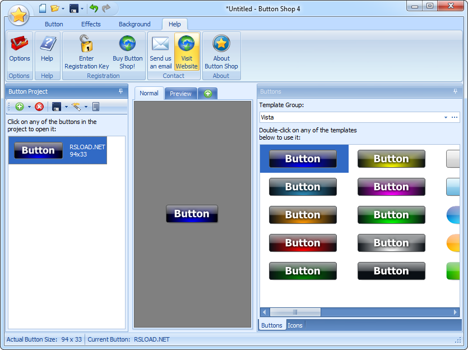This screenshot has width=468, height=350.
Task: Select the purple Button template
Action: coord(391,187)
